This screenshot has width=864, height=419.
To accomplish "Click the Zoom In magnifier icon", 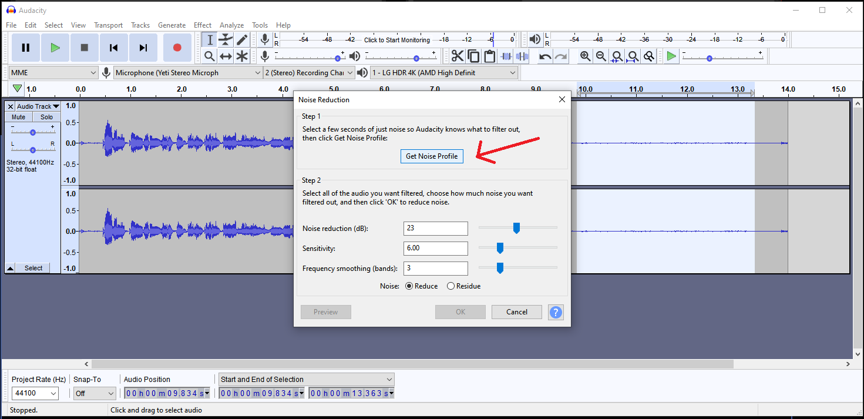I will click(x=585, y=56).
